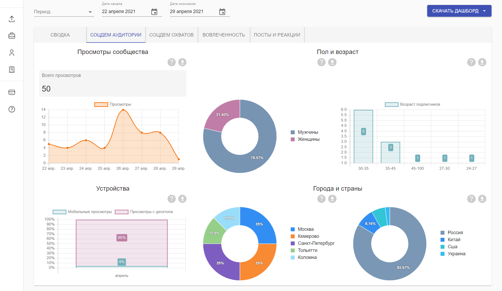
Task: Click the 35-45 age bar
Action: 390,153
